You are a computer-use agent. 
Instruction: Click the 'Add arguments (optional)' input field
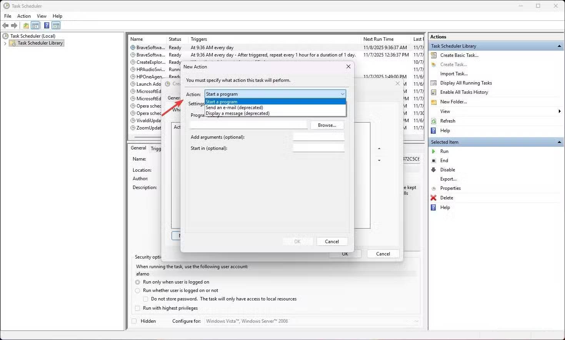pos(318,137)
